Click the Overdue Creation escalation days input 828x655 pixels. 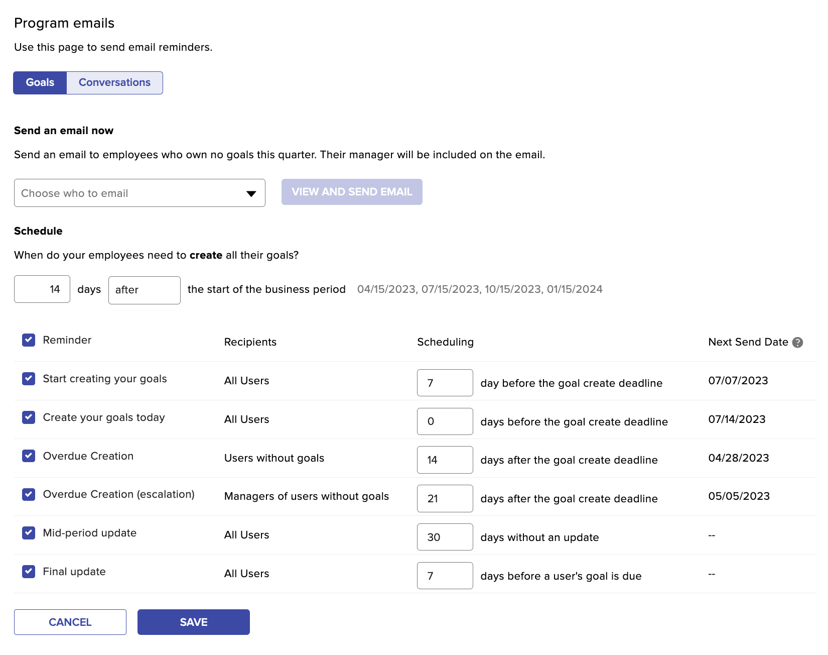click(445, 498)
